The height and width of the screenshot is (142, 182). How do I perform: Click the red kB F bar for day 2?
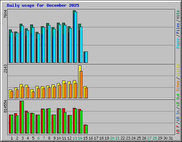coord(15,123)
